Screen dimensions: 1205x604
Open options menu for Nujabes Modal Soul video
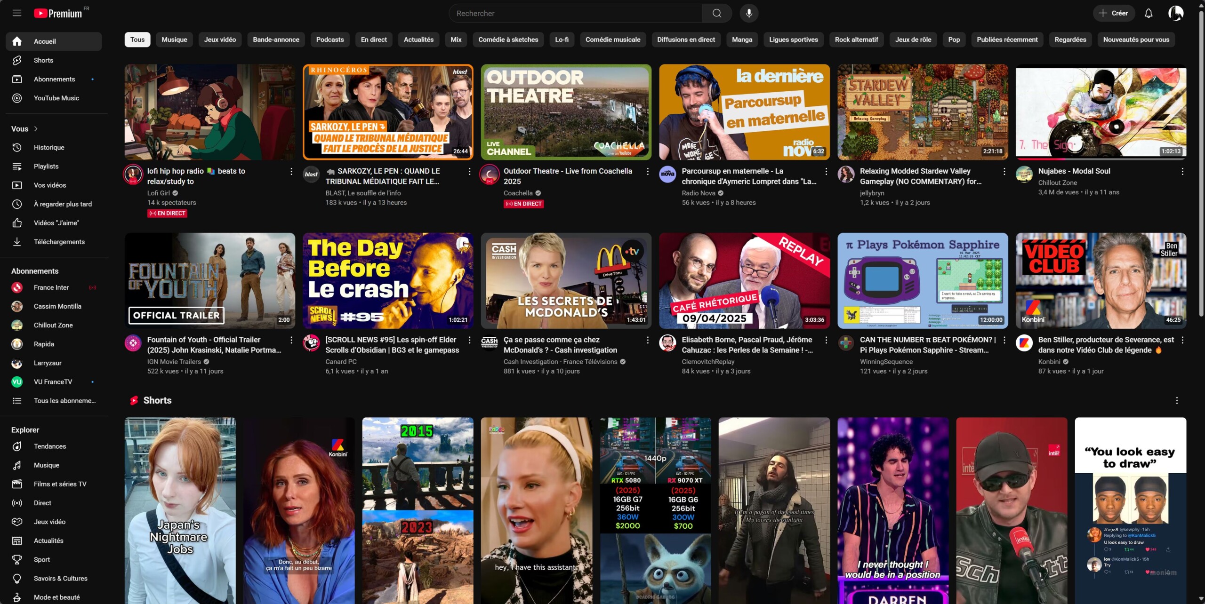click(x=1182, y=172)
